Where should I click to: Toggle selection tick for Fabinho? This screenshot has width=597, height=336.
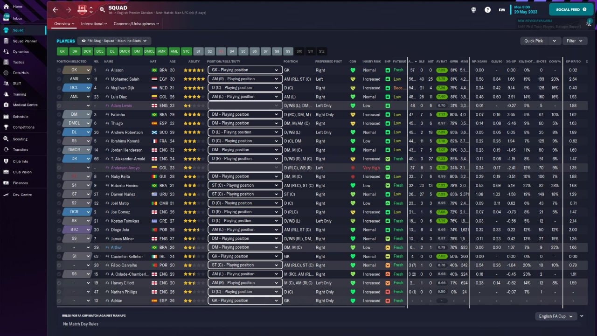coord(59,114)
